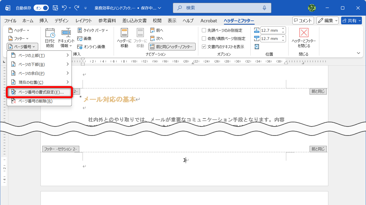The width and height of the screenshot is (366, 205).
Task: Check 先頭ページのみ別指定
Action: click(222, 30)
